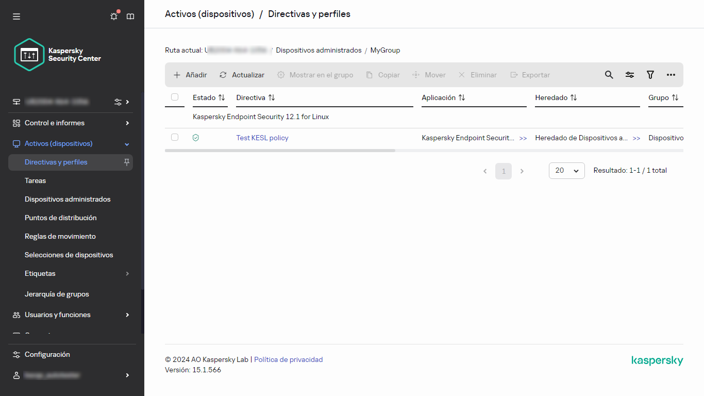This screenshot has height=396, width=704.
Task: Open the more options ellipsis menu
Action: [x=671, y=75]
